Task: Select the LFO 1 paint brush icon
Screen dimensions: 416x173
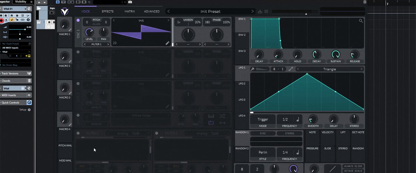Action: tap(253, 69)
